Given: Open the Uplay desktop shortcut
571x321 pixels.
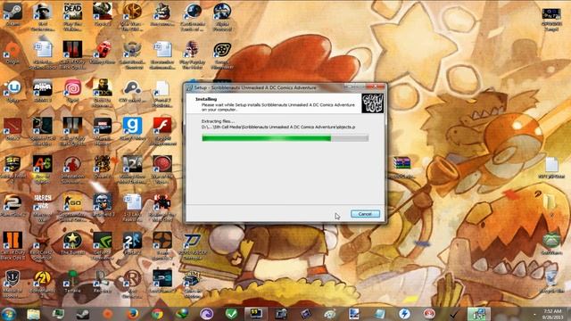Looking at the screenshot, I should [12, 90].
